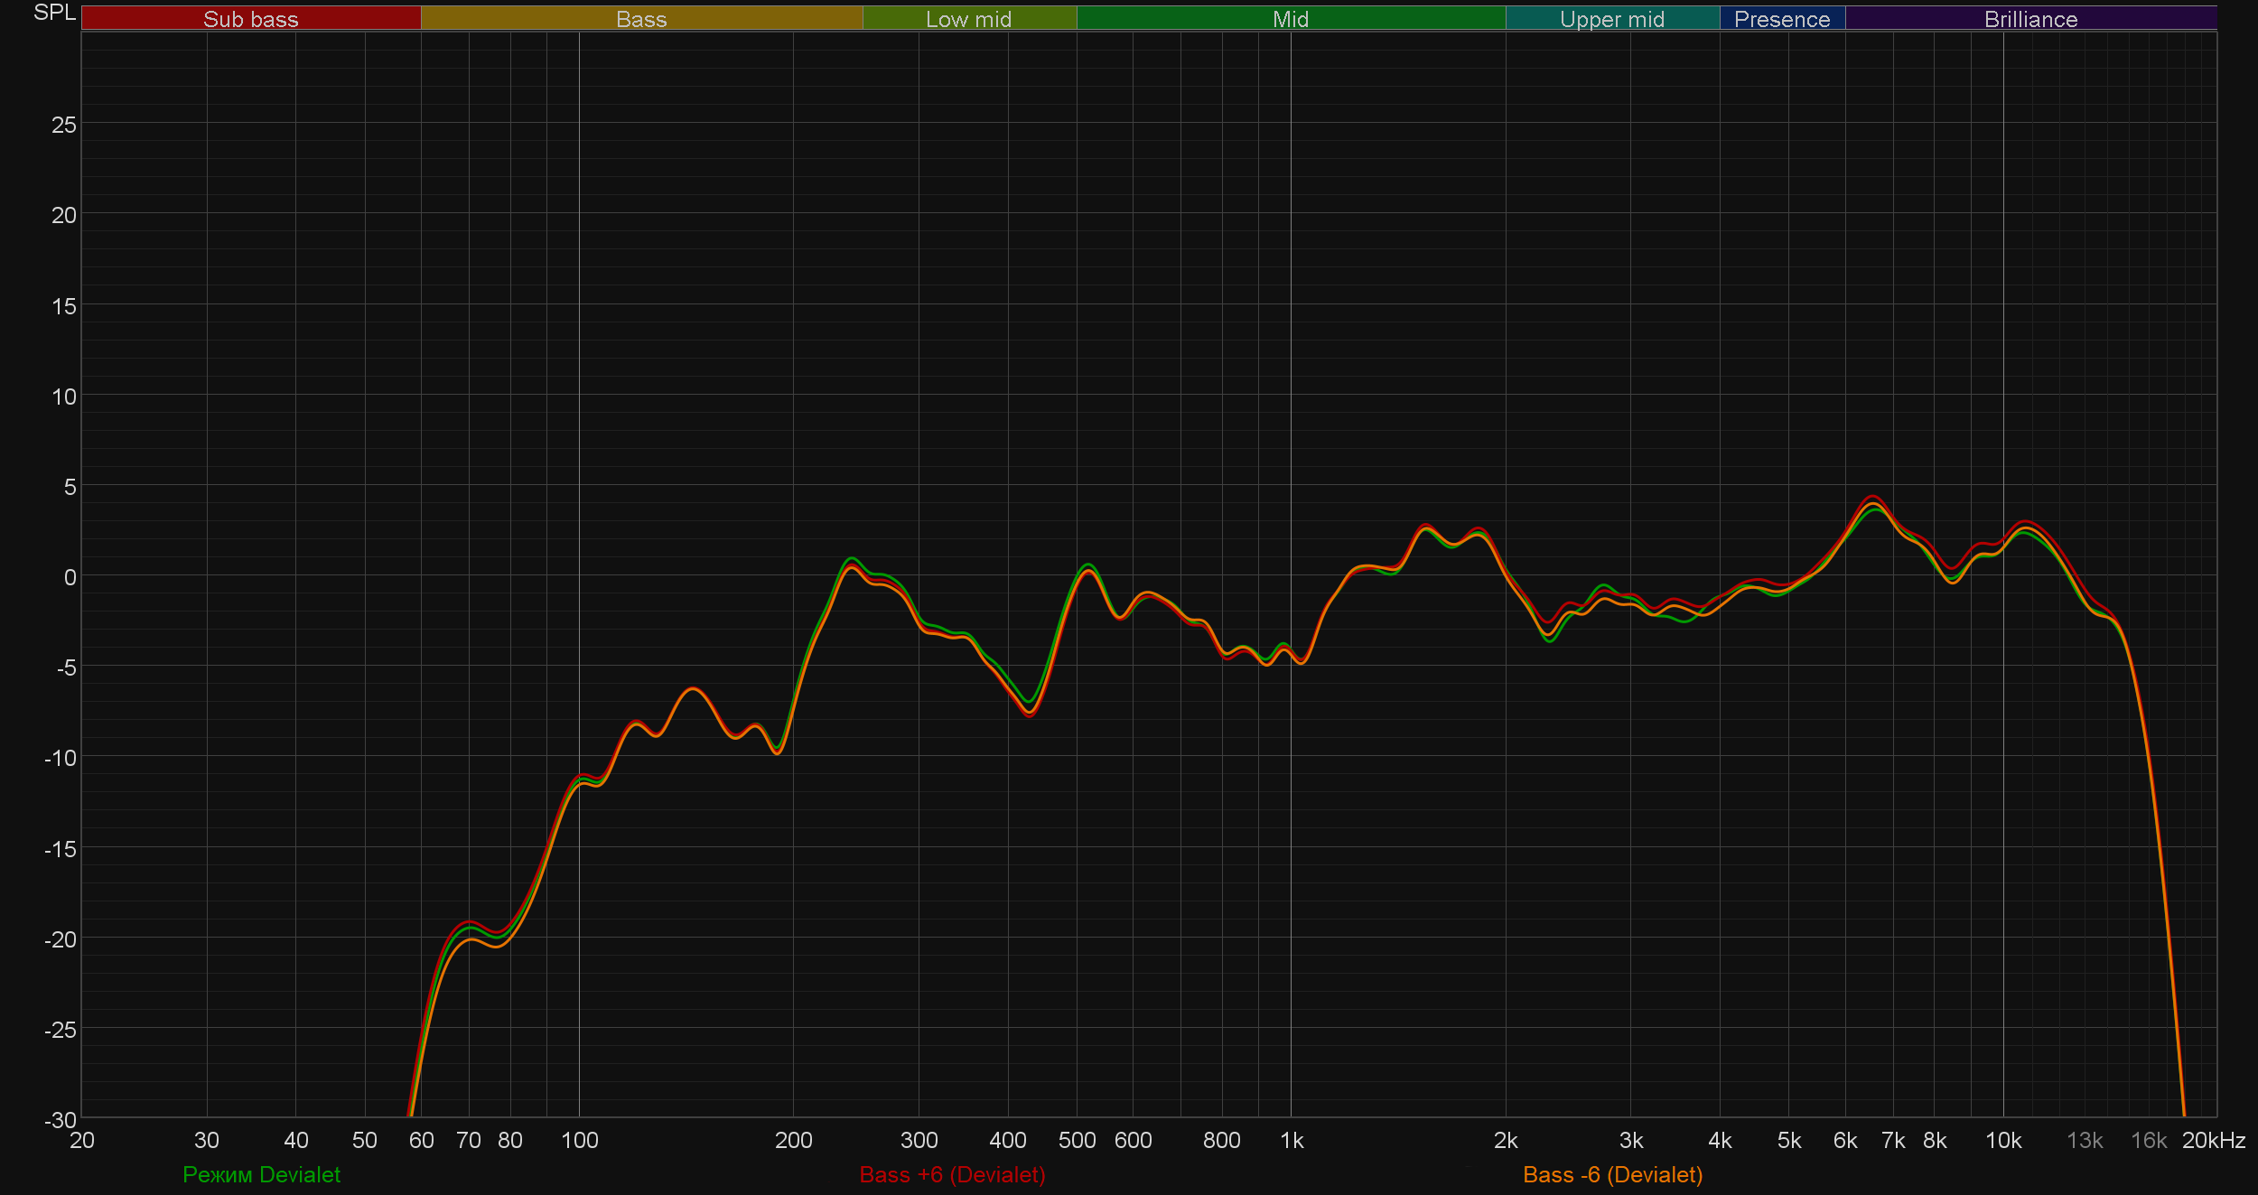Click the Low mid band header
The width and height of the screenshot is (2258, 1195).
pyautogui.click(x=968, y=19)
